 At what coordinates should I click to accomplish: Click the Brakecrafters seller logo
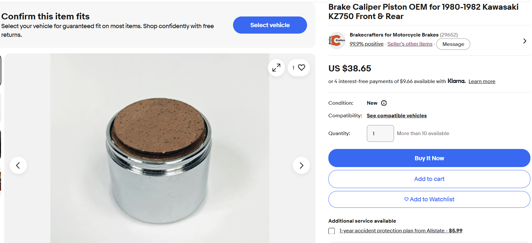coord(337,40)
